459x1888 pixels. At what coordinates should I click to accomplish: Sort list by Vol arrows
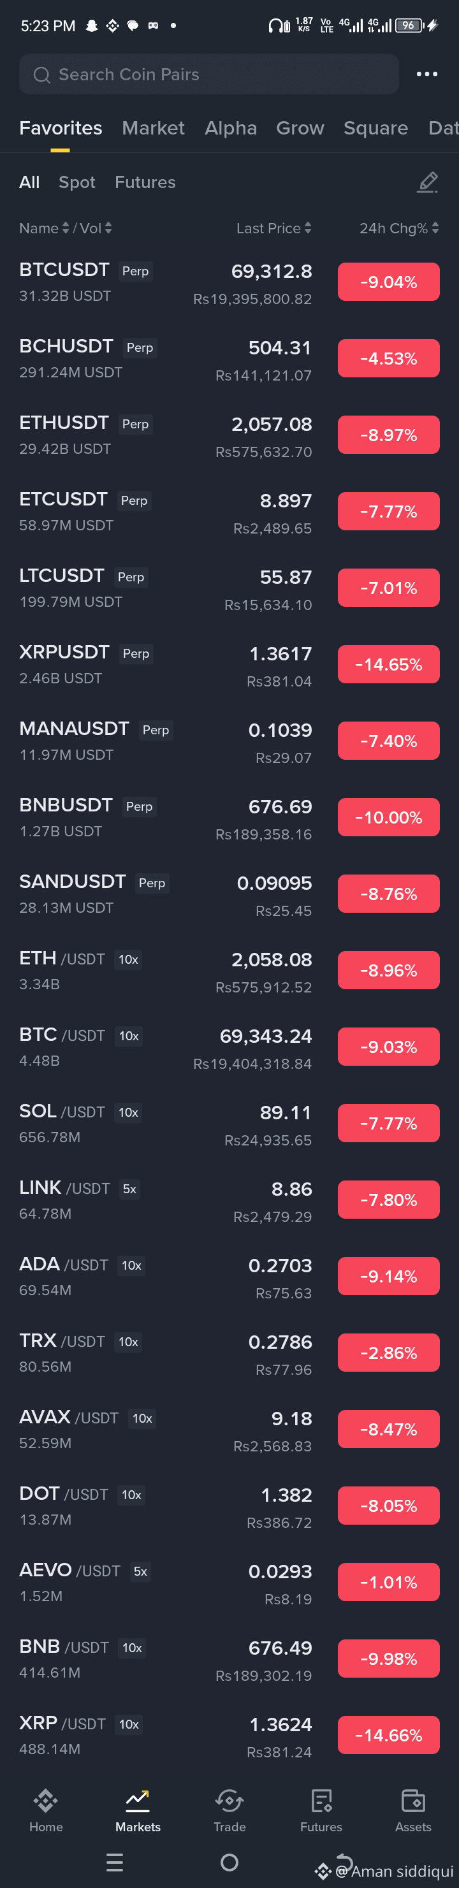pyautogui.click(x=108, y=228)
